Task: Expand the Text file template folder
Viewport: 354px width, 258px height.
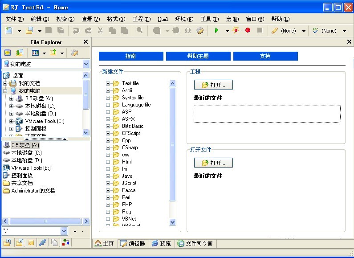Action: tap(108, 83)
